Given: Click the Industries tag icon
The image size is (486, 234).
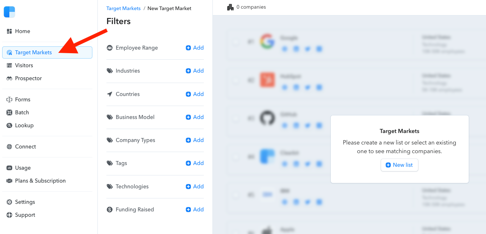Looking at the screenshot, I should click(110, 71).
